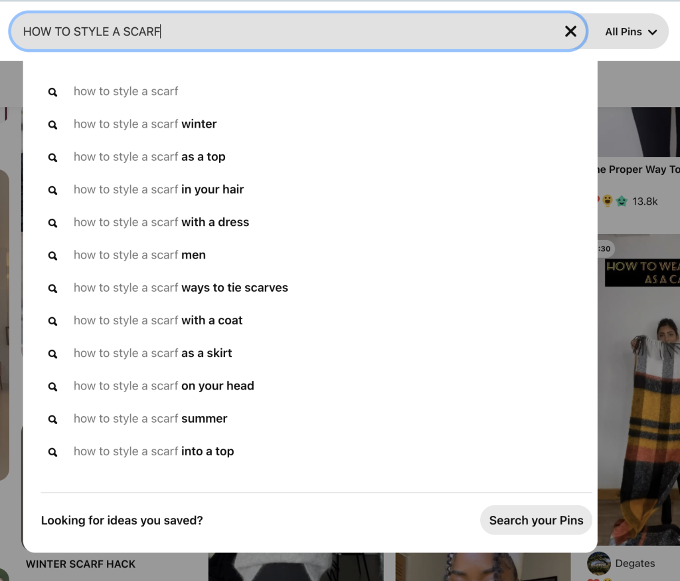Click the magnifying glass beside "how to style a scarf"
The width and height of the screenshot is (680, 581).
[52, 92]
